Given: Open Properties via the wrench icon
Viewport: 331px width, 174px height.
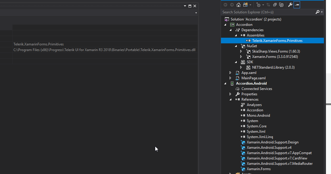Looking at the screenshot, I should pos(290,5).
